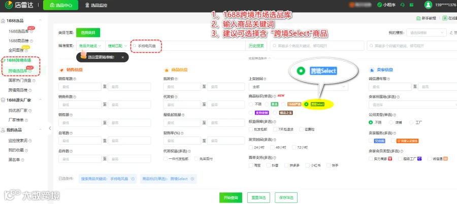This screenshot has width=457, height=204.
Task: Open the 小程序 mini-program link
Action: [x=387, y=5]
